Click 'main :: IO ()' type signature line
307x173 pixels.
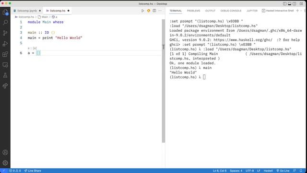click(x=41, y=33)
